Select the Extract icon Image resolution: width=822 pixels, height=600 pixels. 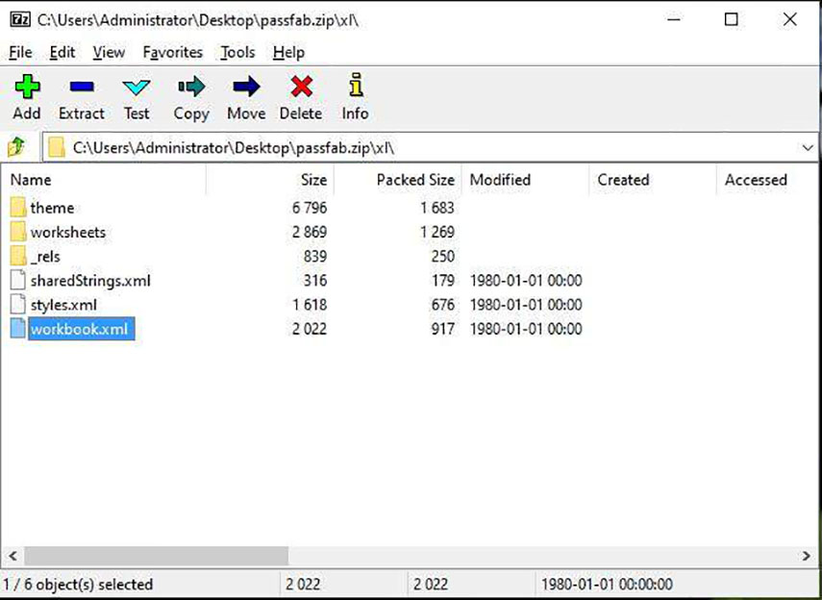point(81,96)
